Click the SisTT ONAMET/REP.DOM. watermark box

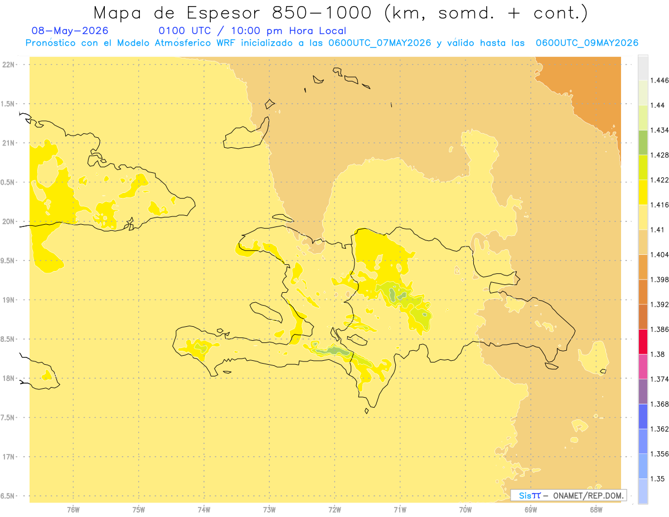point(568,495)
